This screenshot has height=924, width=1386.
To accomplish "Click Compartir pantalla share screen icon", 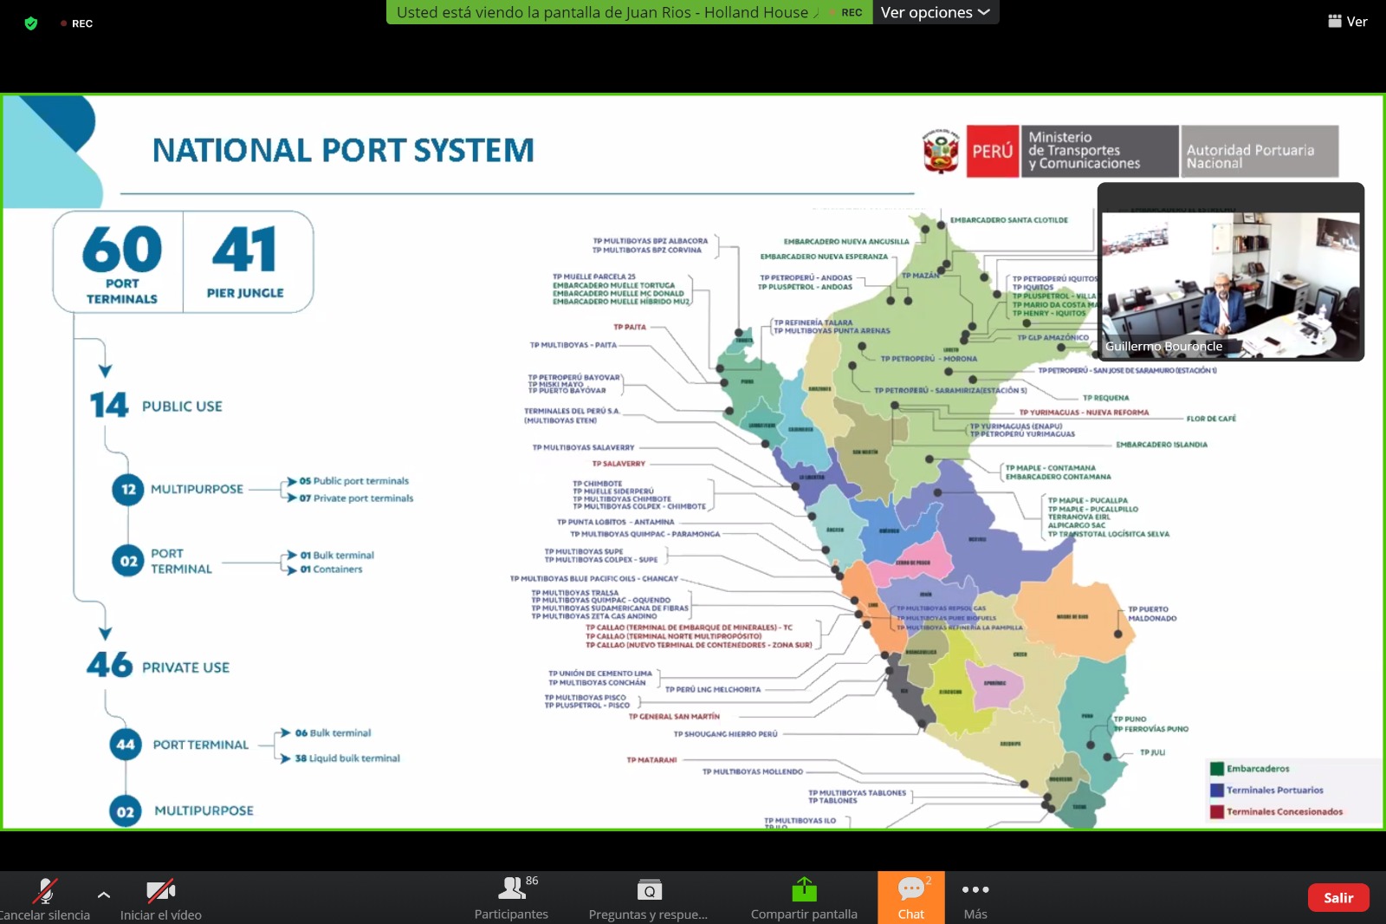I will (x=804, y=889).
